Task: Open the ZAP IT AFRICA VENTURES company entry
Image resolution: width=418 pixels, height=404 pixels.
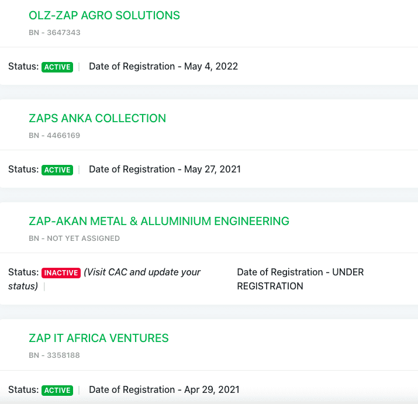Action: 98,339
